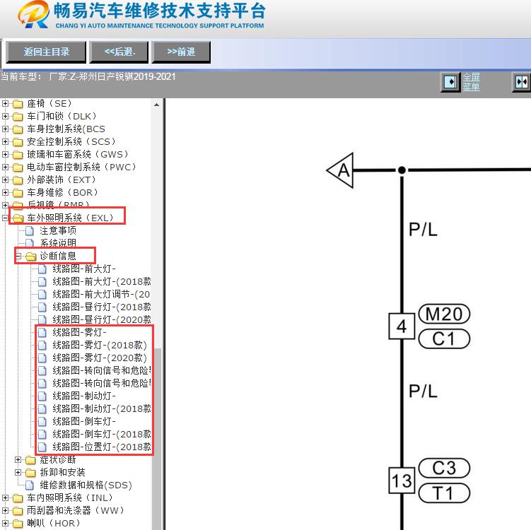The image size is (531, 530).
Task: Expand the 车内照明系统（INL）folder
Action: (5, 498)
